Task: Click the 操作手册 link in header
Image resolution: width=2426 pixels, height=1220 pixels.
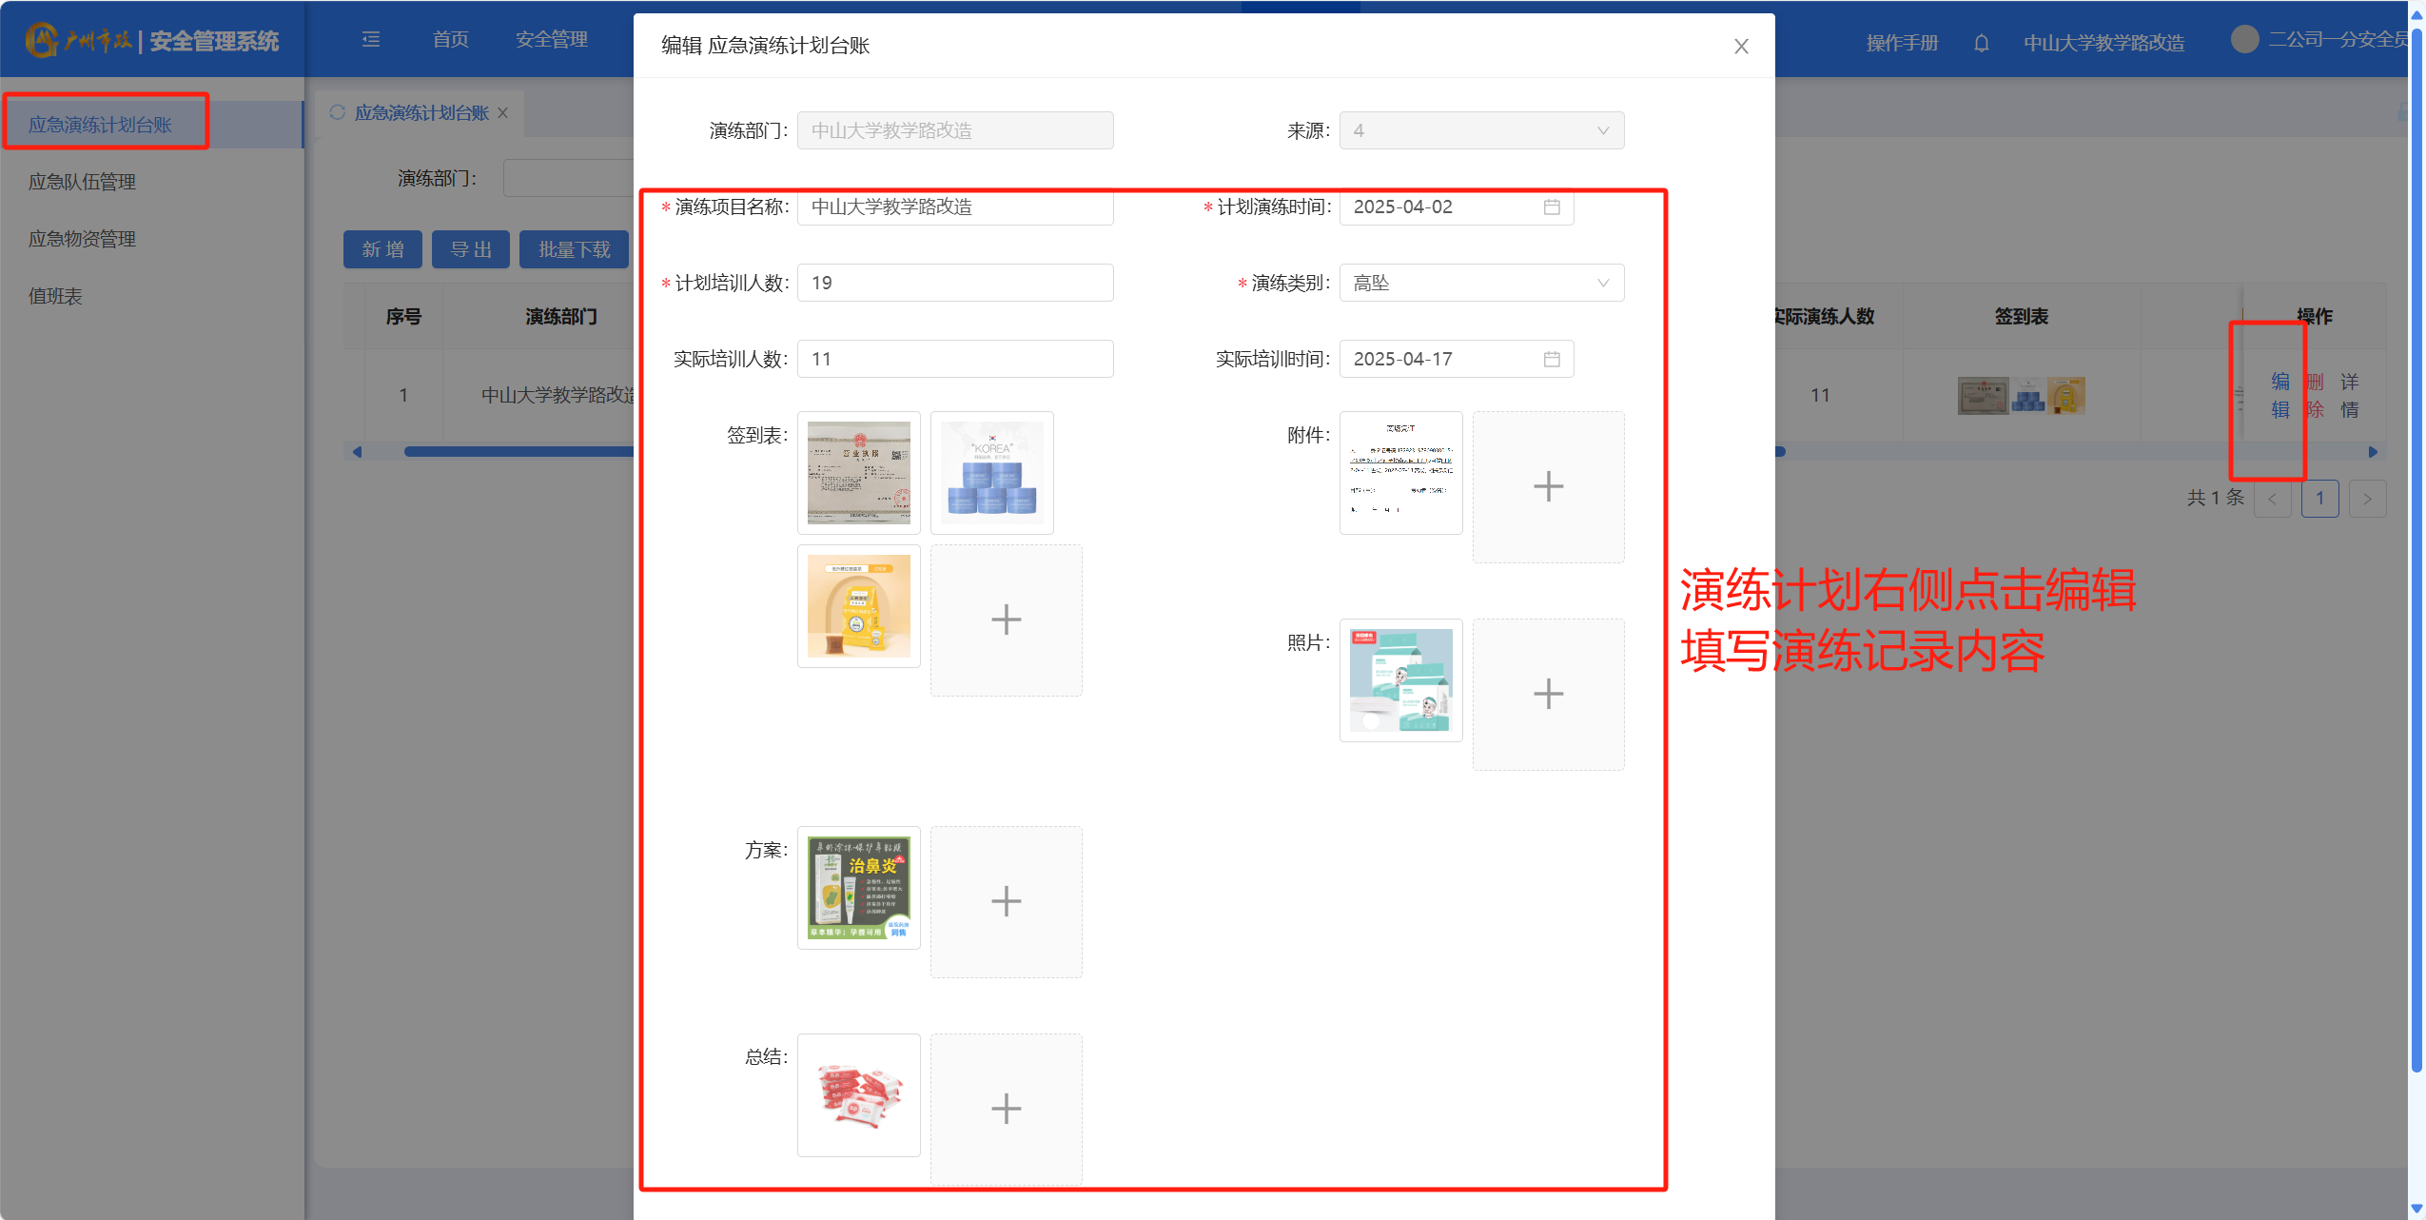Action: pyautogui.click(x=1902, y=43)
